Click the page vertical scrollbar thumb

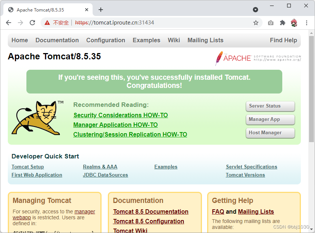pos(311,89)
